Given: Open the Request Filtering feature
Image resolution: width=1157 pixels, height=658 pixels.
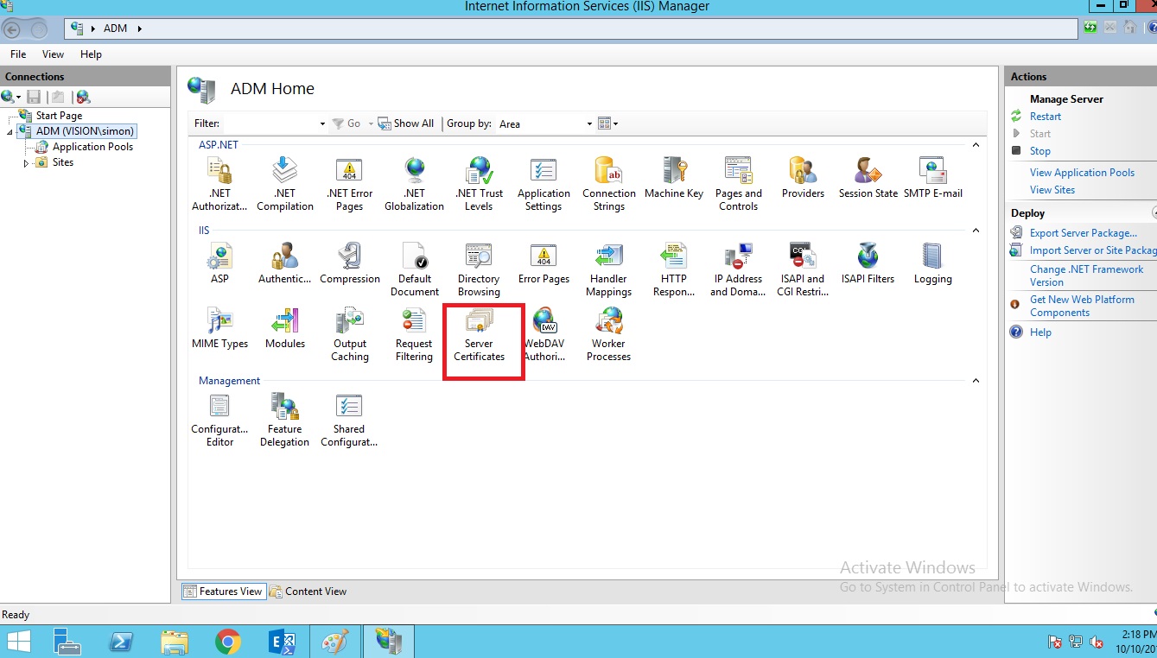Looking at the screenshot, I should 414,334.
